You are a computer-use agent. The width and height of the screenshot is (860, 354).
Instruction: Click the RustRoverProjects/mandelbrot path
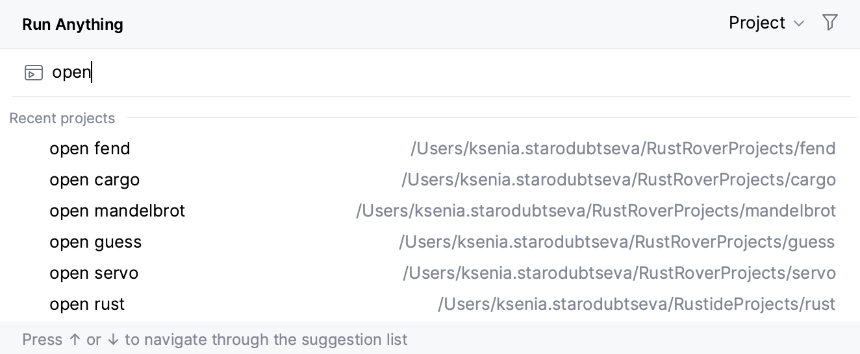(596, 211)
